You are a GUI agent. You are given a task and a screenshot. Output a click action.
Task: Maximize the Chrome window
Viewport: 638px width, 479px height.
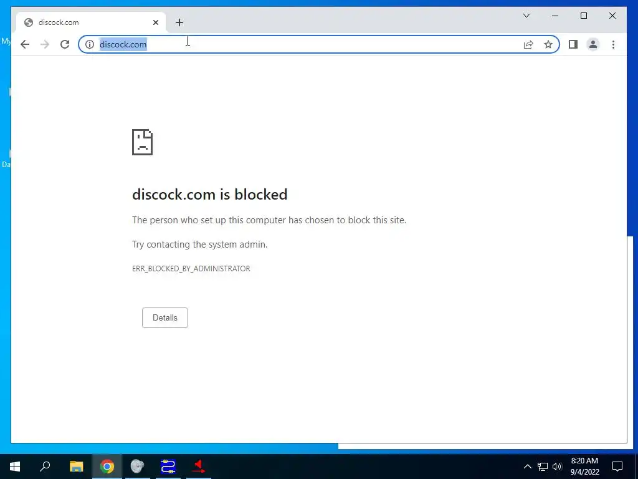pyautogui.click(x=583, y=16)
